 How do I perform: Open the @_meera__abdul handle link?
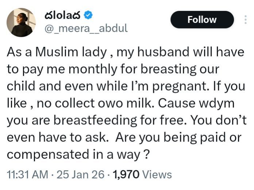[x=85, y=29]
